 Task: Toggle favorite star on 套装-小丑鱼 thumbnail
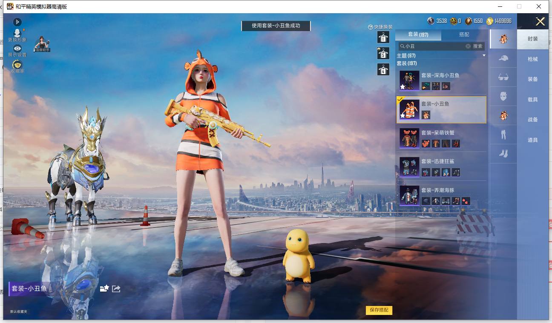(x=402, y=116)
